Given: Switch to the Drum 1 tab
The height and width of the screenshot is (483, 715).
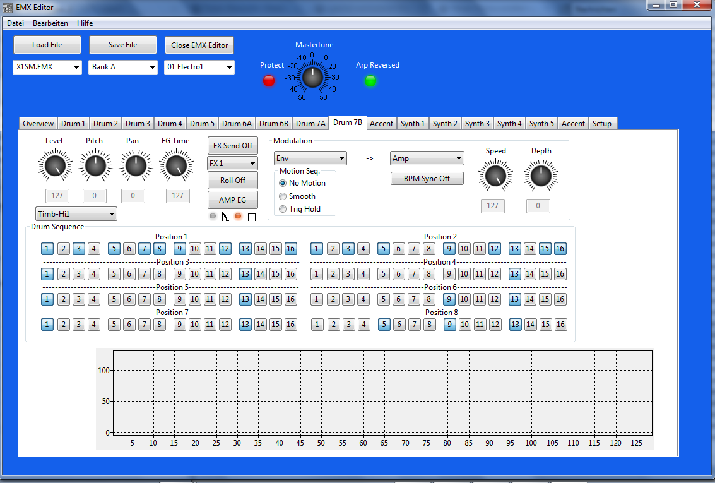Looking at the screenshot, I should pyautogui.click(x=73, y=124).
